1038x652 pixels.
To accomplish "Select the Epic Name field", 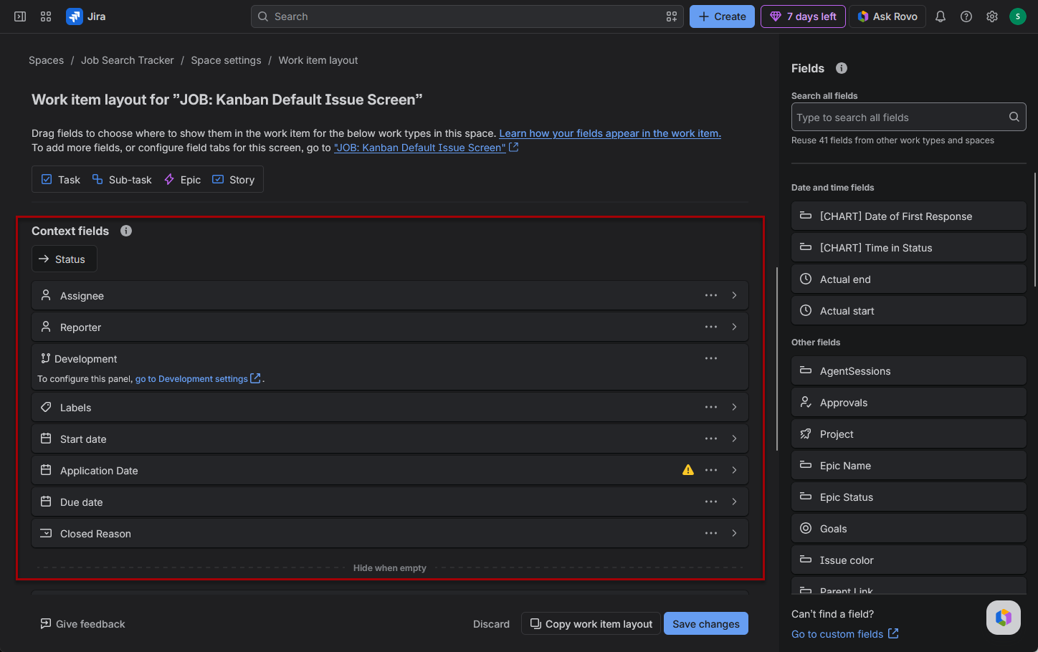I will click(x=908, y=465).
